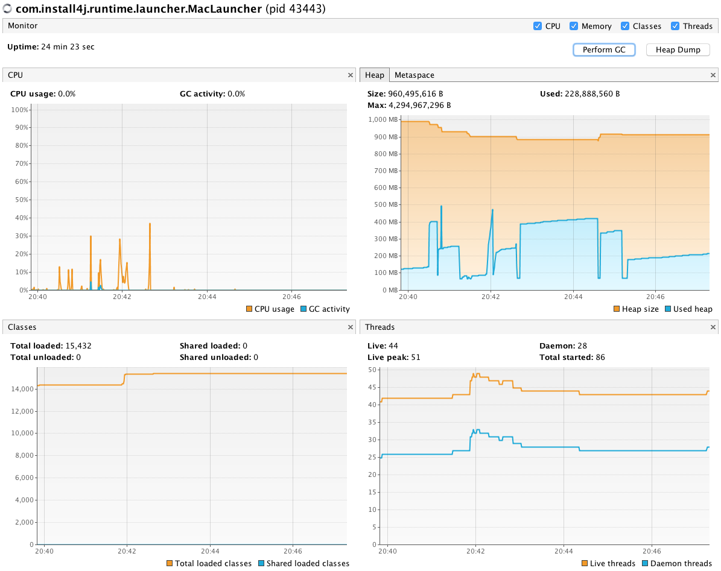
Task: Click the Total loaded classes legend swatch
Action: point(170,563)
